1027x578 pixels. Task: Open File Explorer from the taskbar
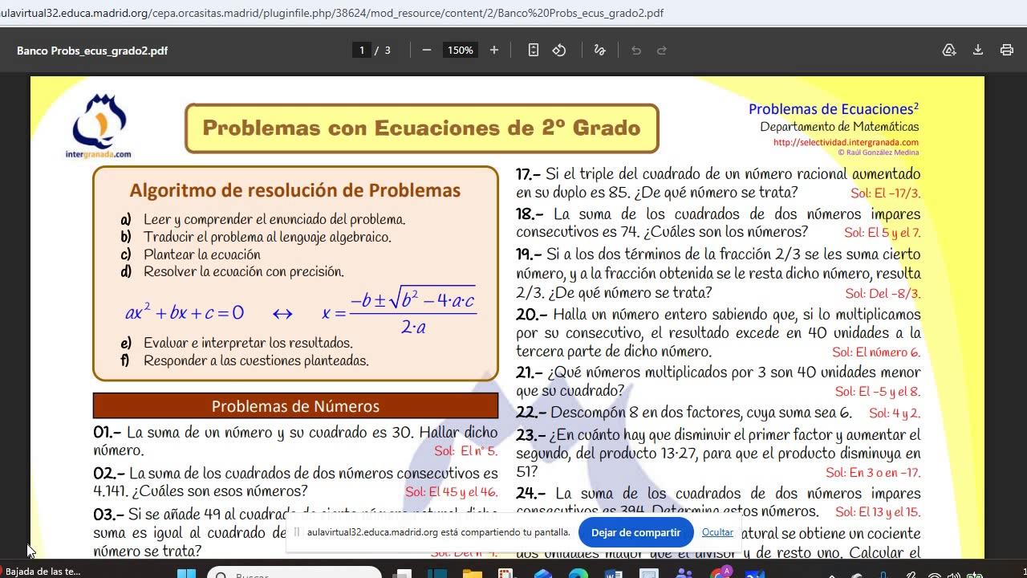(472, 573)
